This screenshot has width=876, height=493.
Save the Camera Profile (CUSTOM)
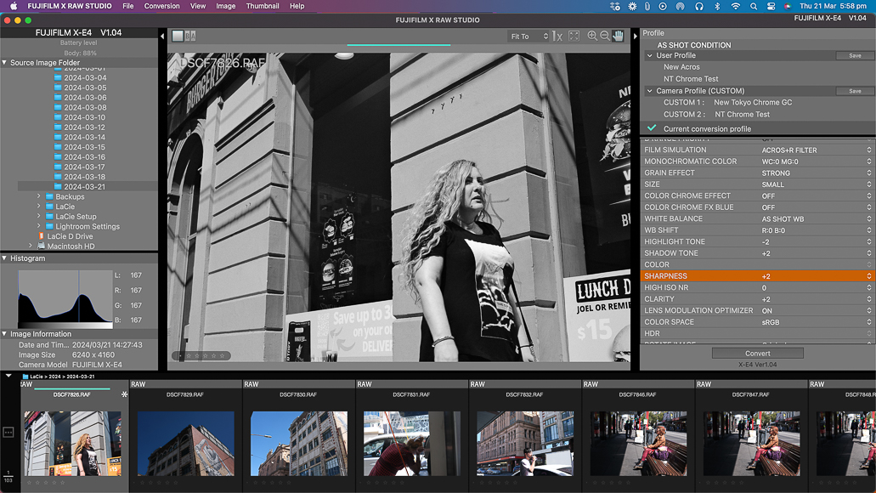tap(855, 91)
